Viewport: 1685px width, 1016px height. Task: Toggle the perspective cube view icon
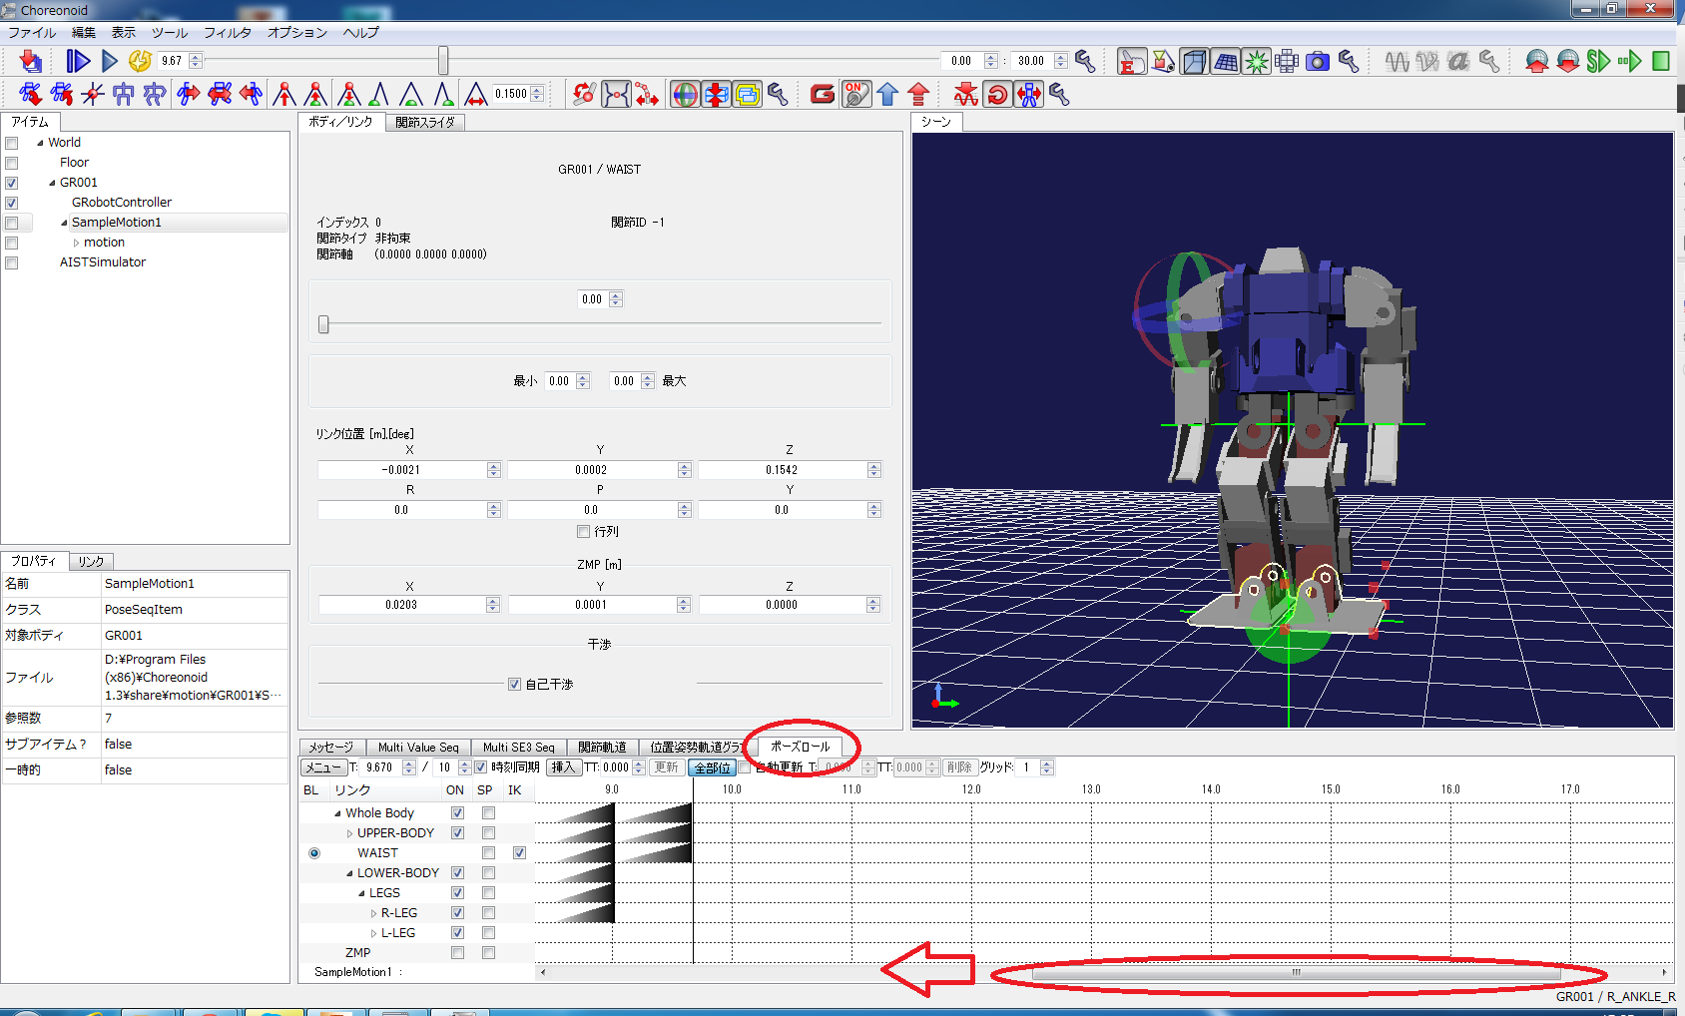coord(1194,62)
